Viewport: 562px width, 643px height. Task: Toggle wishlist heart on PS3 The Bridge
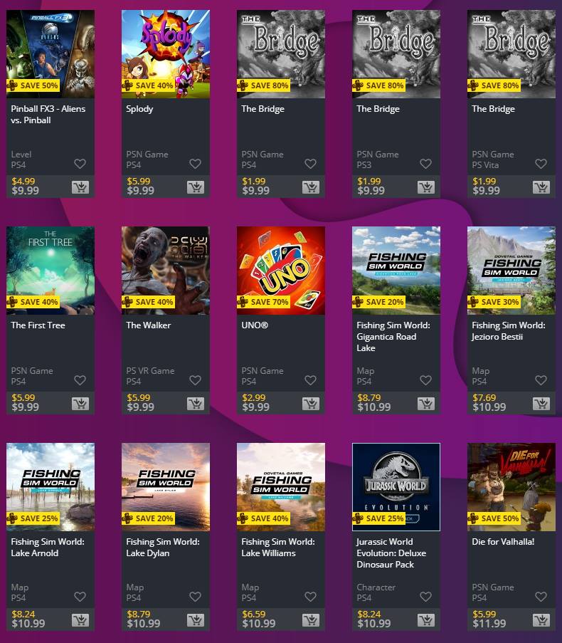click(x=426, y=164)
